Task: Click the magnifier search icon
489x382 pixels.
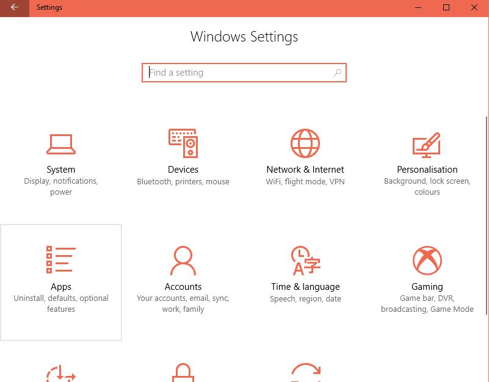Action: pyautogui.click(x=337, y=73)
